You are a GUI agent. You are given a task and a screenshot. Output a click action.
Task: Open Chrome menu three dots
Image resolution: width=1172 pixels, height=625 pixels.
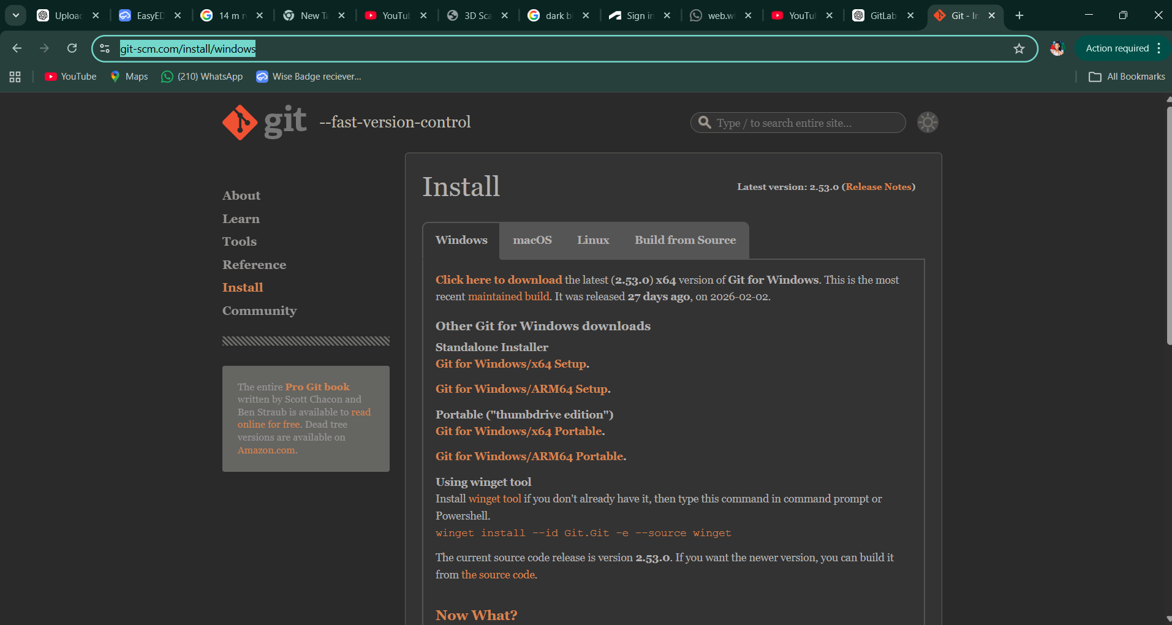(x=1159, y=48)
